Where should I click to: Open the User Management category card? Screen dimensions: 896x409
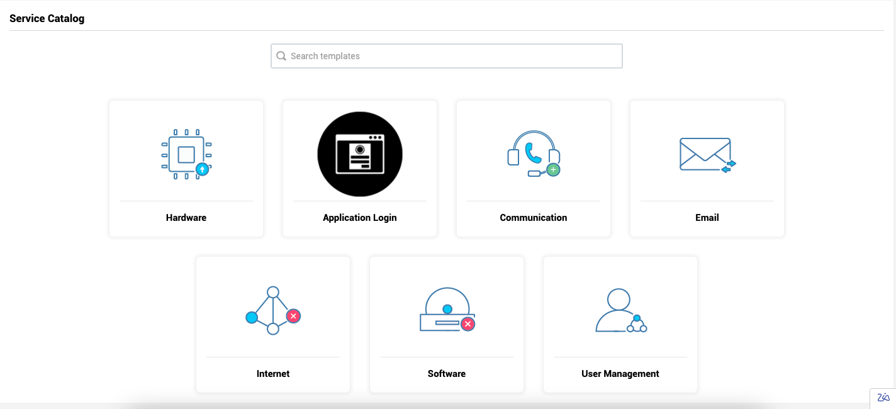[620, 325]
